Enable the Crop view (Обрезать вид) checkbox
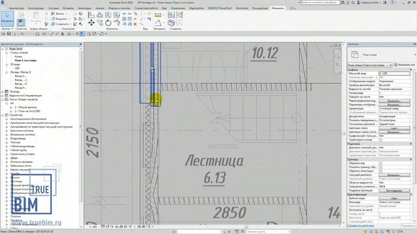The width and height of the screenshot is (417, 234). click(x=381, y=163)
